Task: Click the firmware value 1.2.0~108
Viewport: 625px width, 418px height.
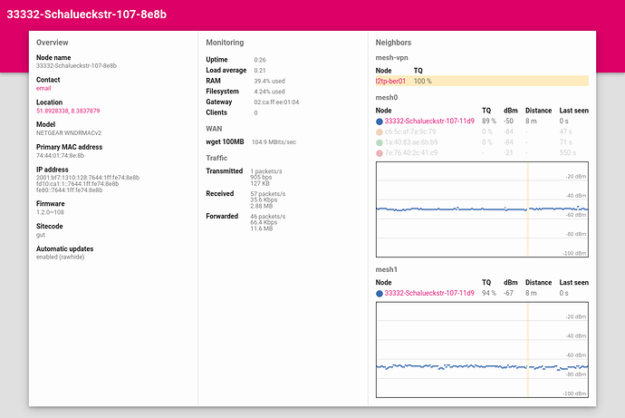Action: 50,212
